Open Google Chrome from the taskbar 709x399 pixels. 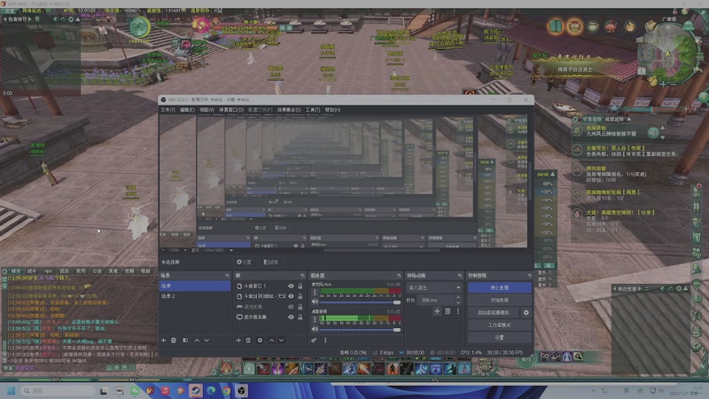pos(226,391)
